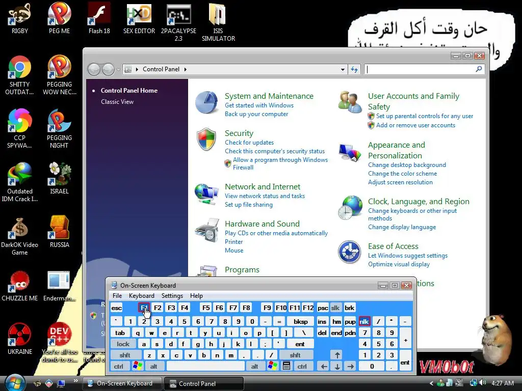522x391 pixels.
Task: Open the File menu of On-Screen Keyboard
Action: [x=117, y=296]
